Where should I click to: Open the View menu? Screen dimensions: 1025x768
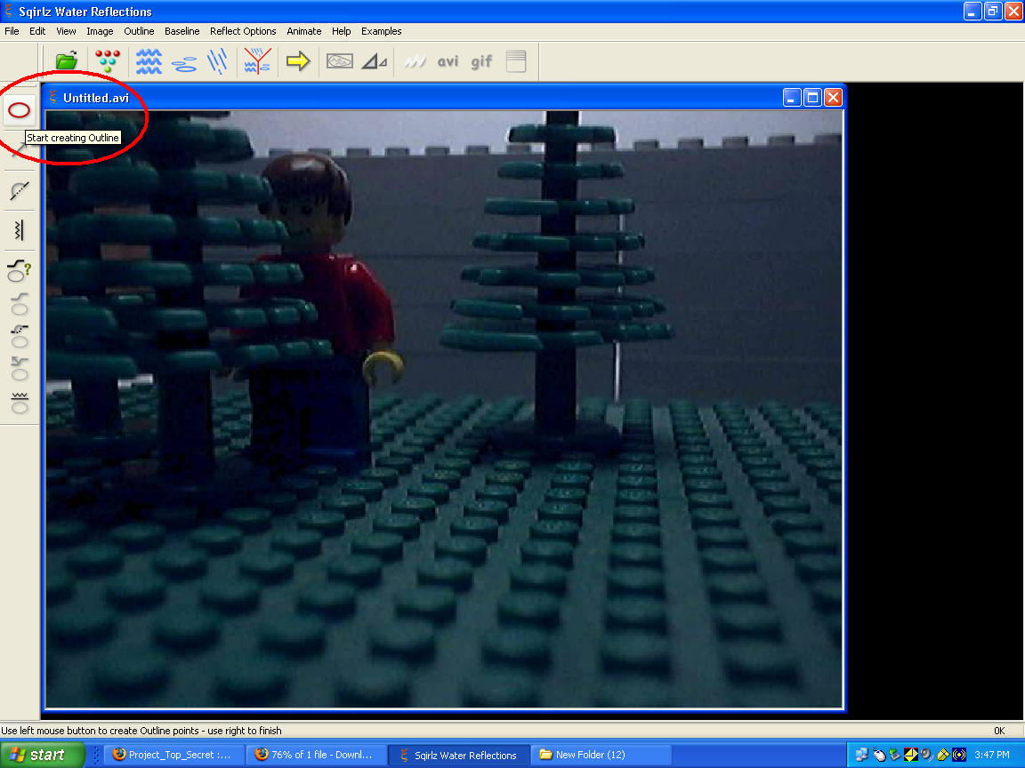[66, 31]
